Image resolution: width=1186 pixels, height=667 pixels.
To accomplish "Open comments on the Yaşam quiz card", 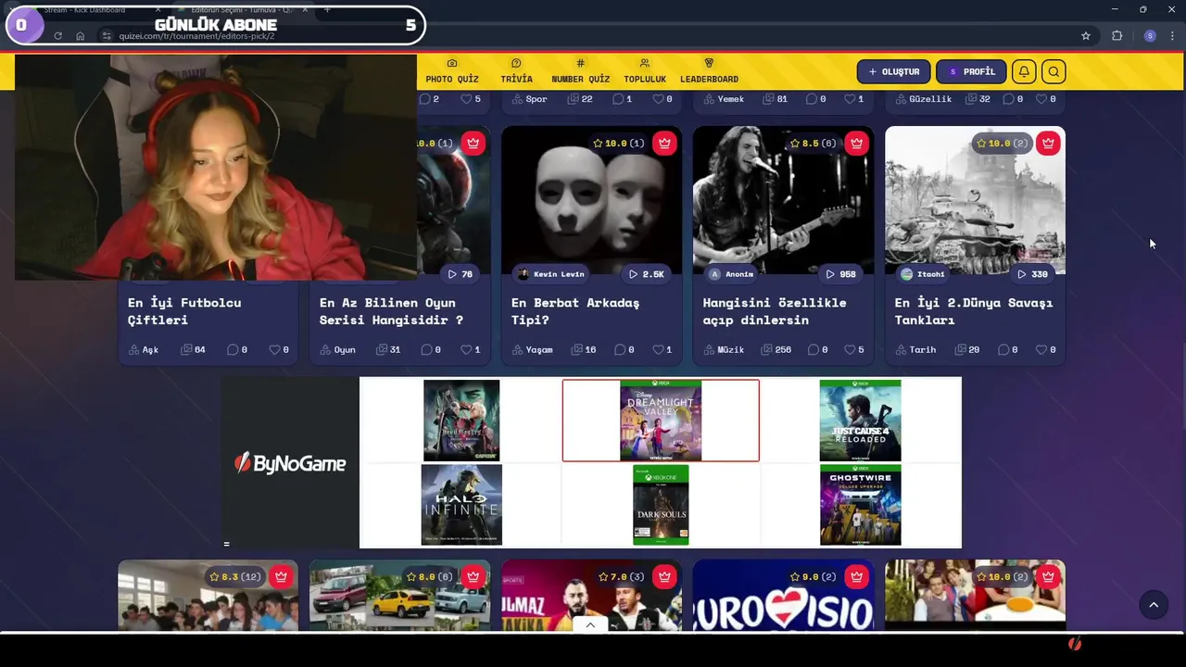I will tap(624, 349).
